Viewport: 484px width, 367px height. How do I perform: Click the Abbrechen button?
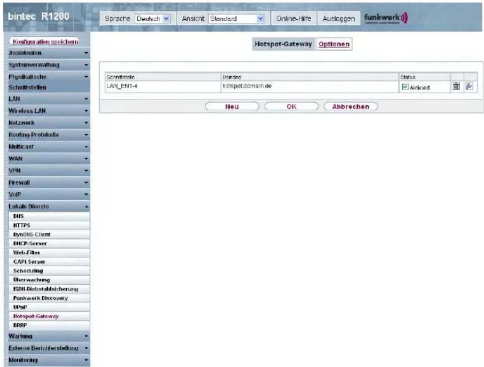pyautogui.click(x=351, y=106)
